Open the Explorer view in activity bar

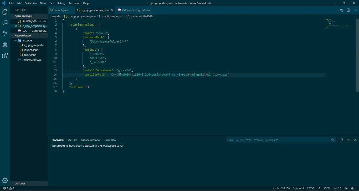click(5, 12)
